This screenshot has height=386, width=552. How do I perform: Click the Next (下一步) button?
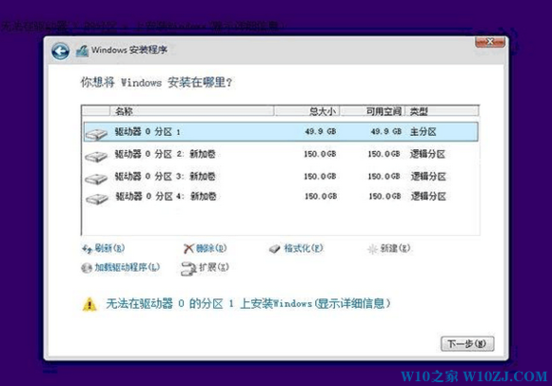pyautogui.click(x=467, y=343)
